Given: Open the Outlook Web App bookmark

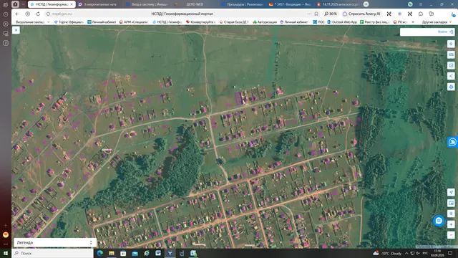Looking at the screenshot, I should pyautogui.click(x=342, y=22).
